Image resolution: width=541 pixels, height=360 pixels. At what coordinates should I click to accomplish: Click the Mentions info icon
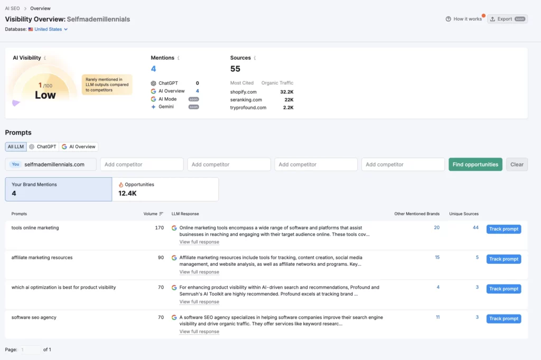click(x=179, y=58)
